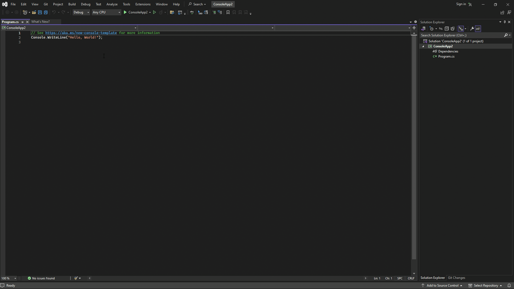Image resolution: width=514 pixels, height=289 pixels.
Task: Click the magnifier icon in Solution Explorer search
Action: coord(506,35)
